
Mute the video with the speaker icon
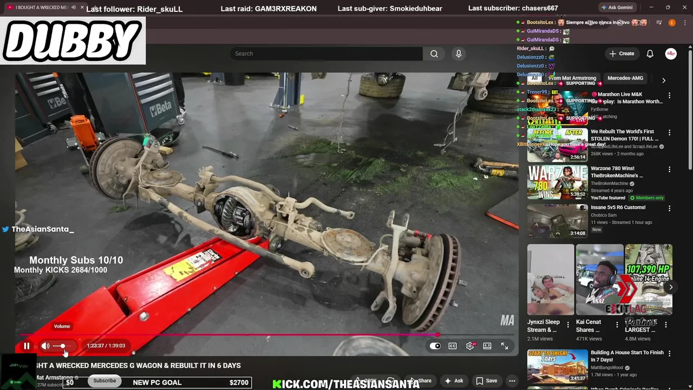(45, 346)
